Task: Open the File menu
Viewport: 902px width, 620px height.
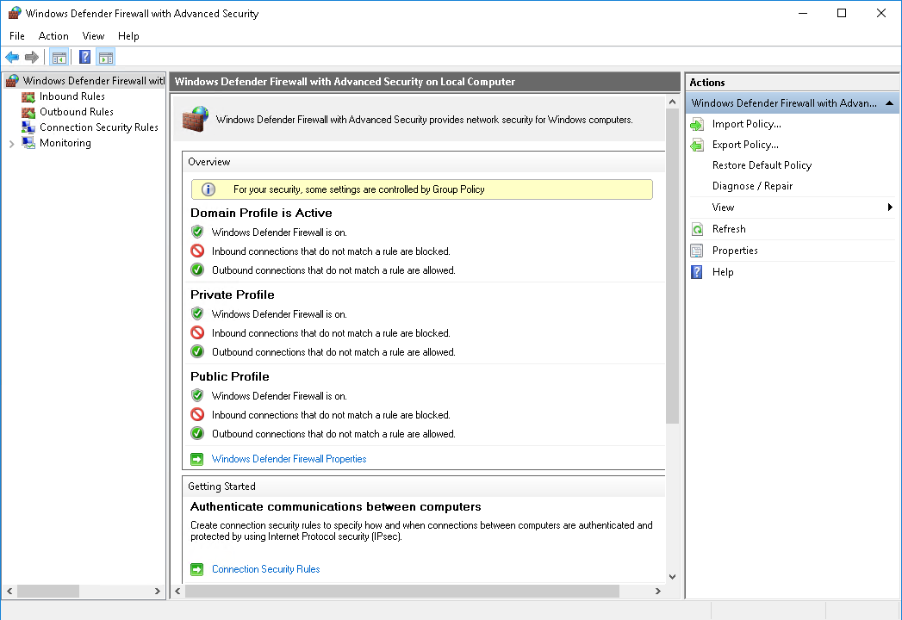Action: point(16,36)
